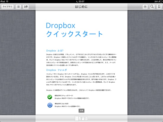Jump to the fourth page thumbnail

point(86,118)
